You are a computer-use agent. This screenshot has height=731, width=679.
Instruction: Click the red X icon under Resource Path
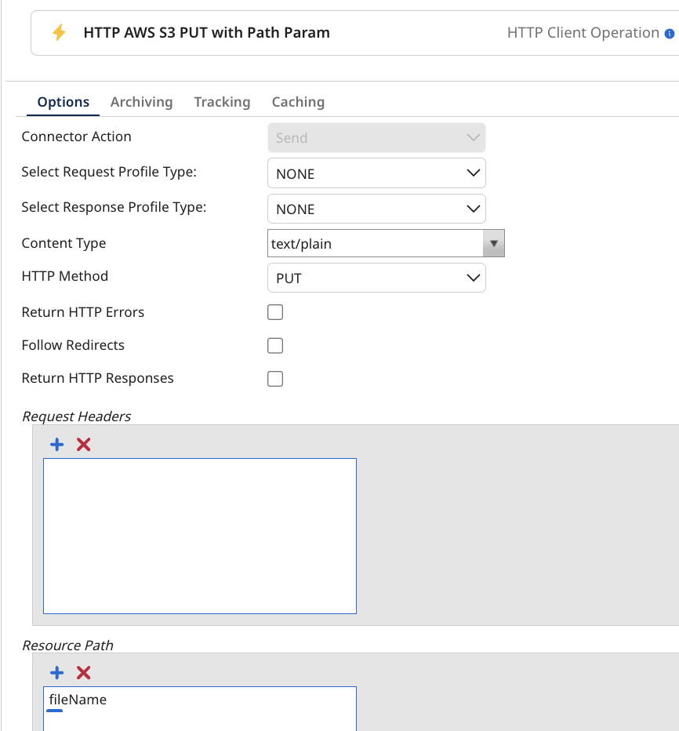(82, 672)
